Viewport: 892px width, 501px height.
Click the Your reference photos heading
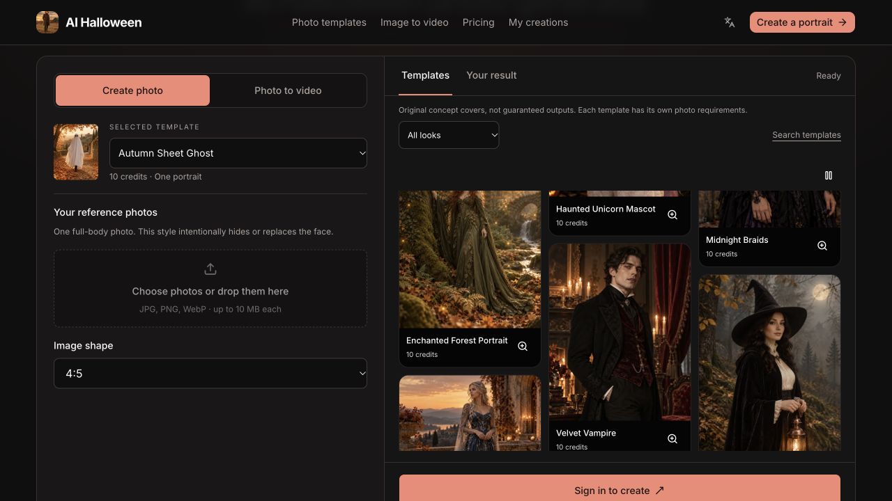[x=105, y=212]
